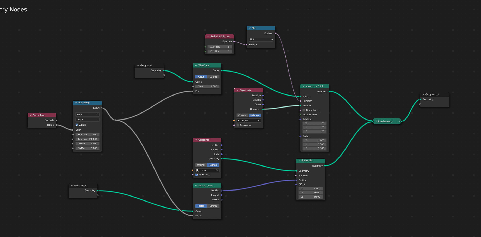481x237 pixels.
Task: Click the Selection input socket on Set Position
Action: pyautogui.click(x=296, y=176)
